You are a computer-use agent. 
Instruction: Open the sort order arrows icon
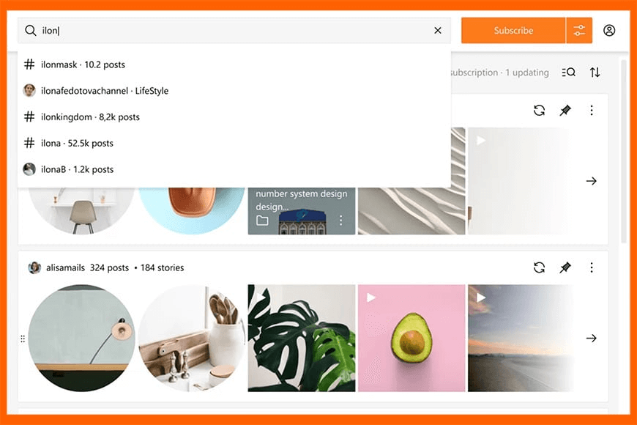click(595, 73)
